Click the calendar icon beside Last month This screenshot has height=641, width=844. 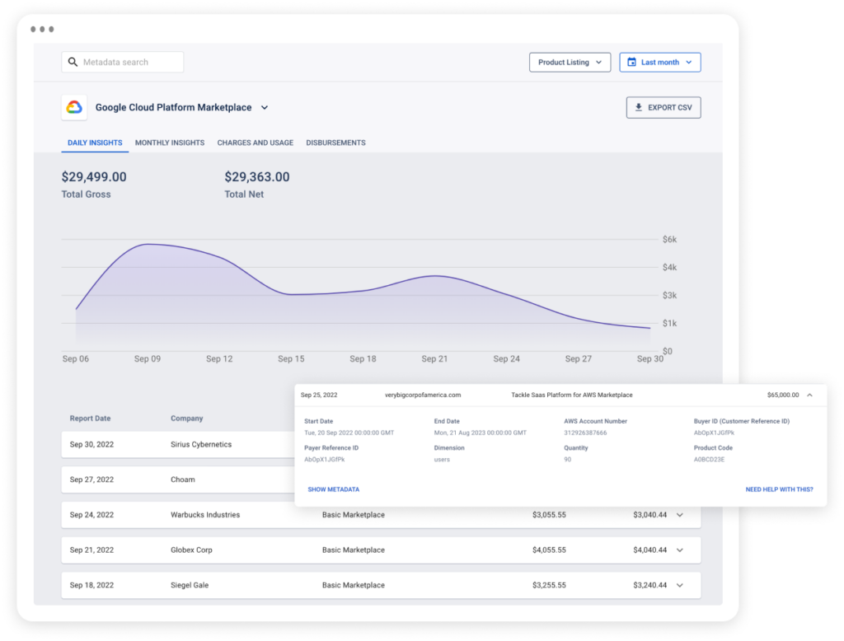(x=632, y=62)
